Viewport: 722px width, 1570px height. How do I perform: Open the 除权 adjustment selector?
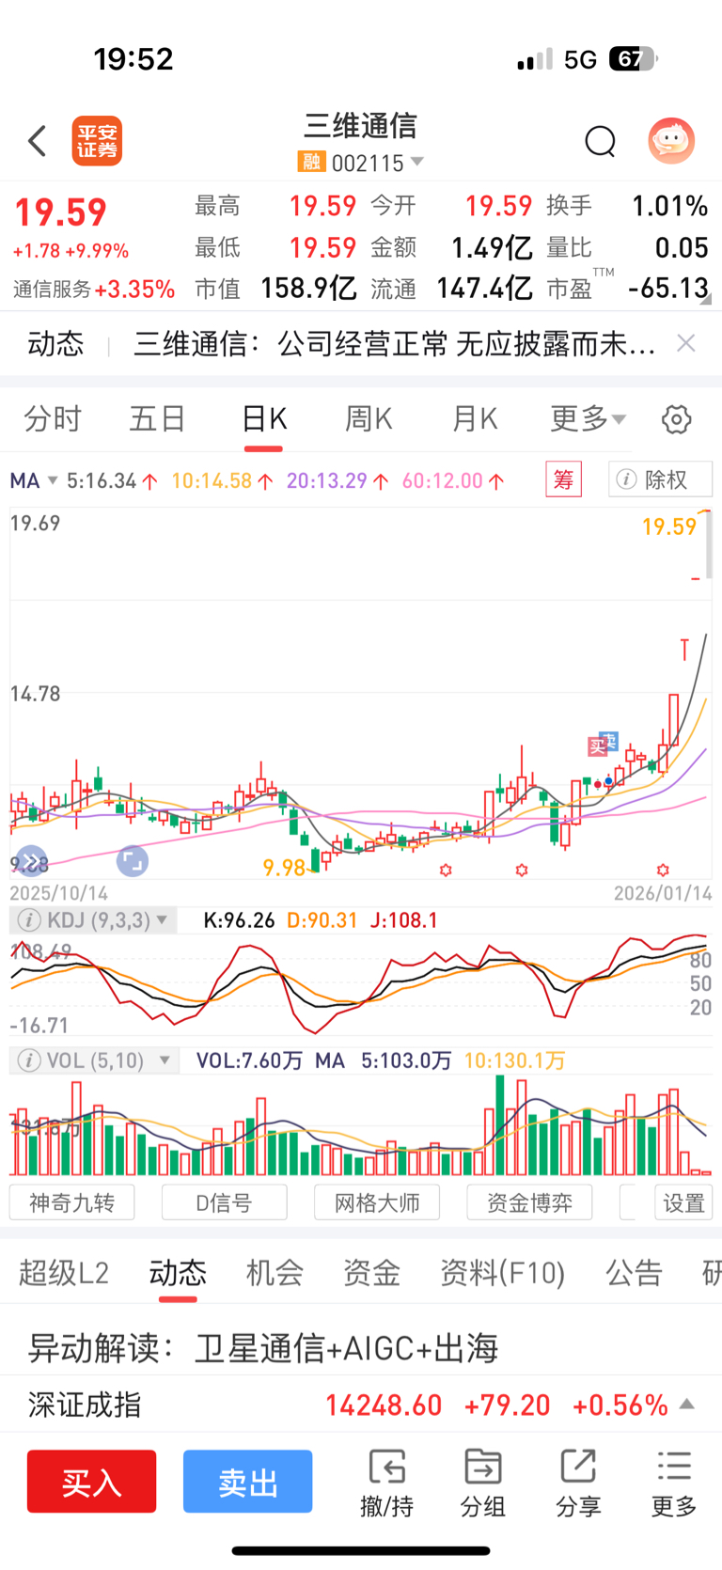[x=660, y=479]
